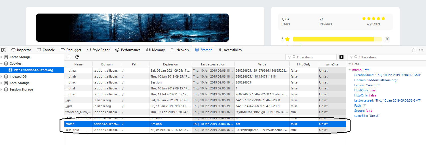Viewport: 426px width, 145px height.
Task: Activate the element picker icon
Action: point(3,50)
